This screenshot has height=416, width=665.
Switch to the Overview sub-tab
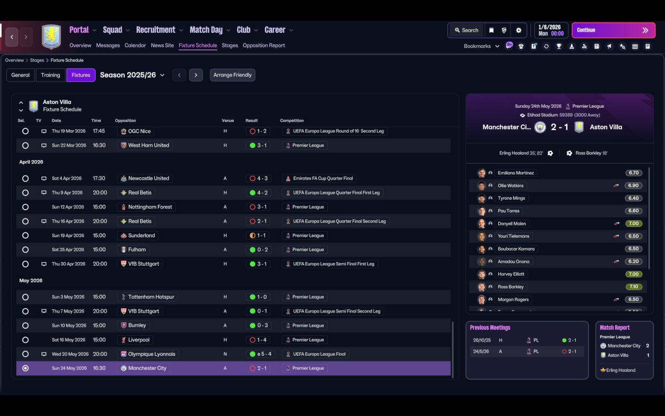click(x=81, y=45)
